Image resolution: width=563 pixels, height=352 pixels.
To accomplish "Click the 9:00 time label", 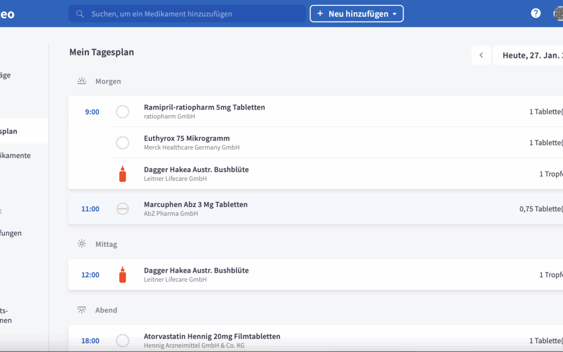I will (92, 112).
